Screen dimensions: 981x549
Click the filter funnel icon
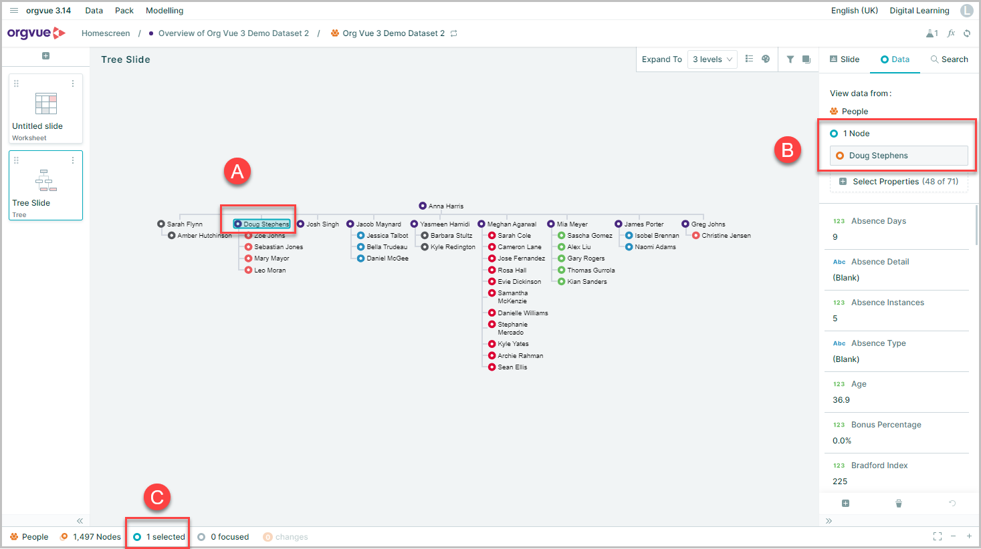(x=790, y=59)
